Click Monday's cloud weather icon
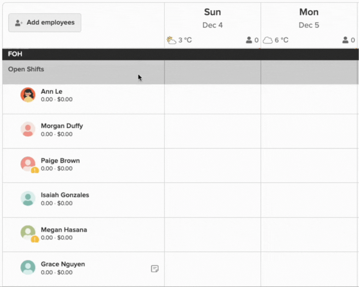Screen dimensions: 359x287 point(268,40)
